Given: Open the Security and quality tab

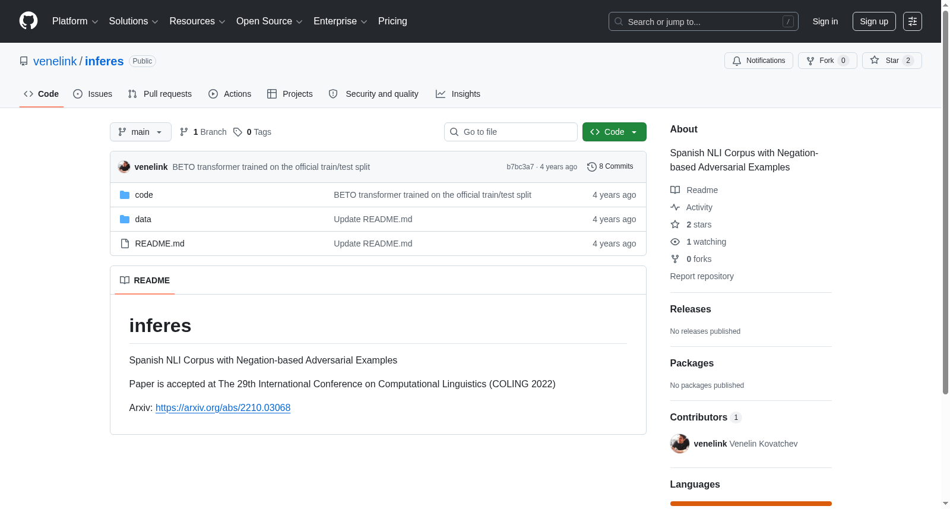Looking at the screenshot, I should click(x=373, y=94).
